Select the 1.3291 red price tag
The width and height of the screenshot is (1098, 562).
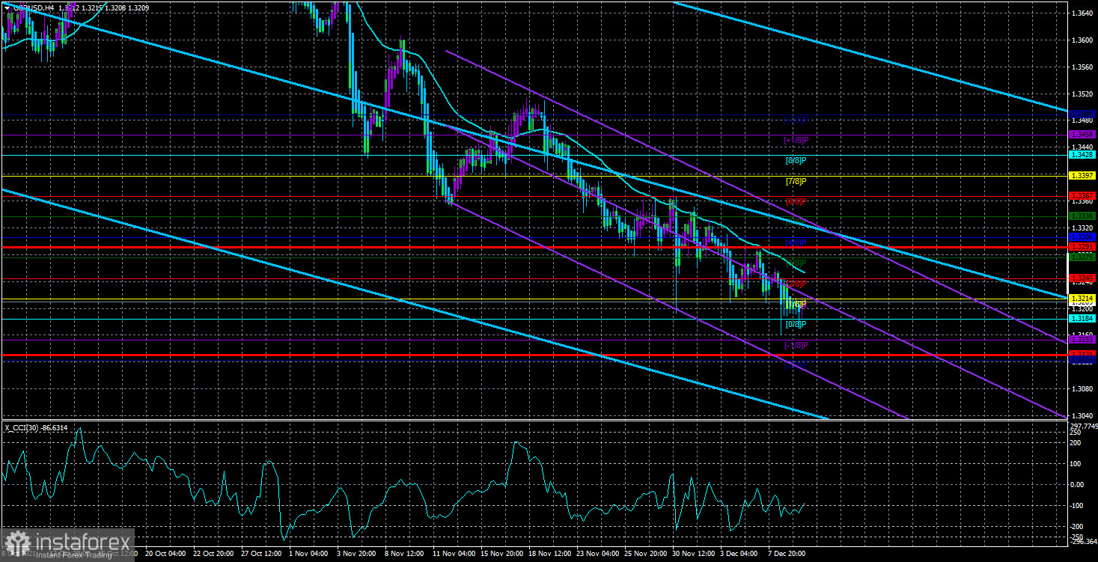coord(1082,246)
